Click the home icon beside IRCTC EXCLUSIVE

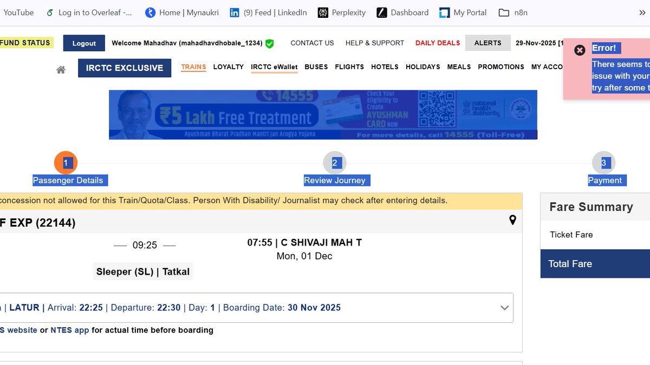(60, 68)
